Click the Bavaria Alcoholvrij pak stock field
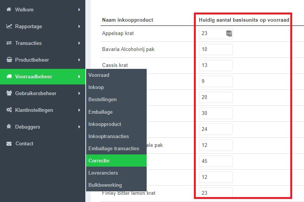This screenshot has width=304, height=202. (x=215, y=49)
